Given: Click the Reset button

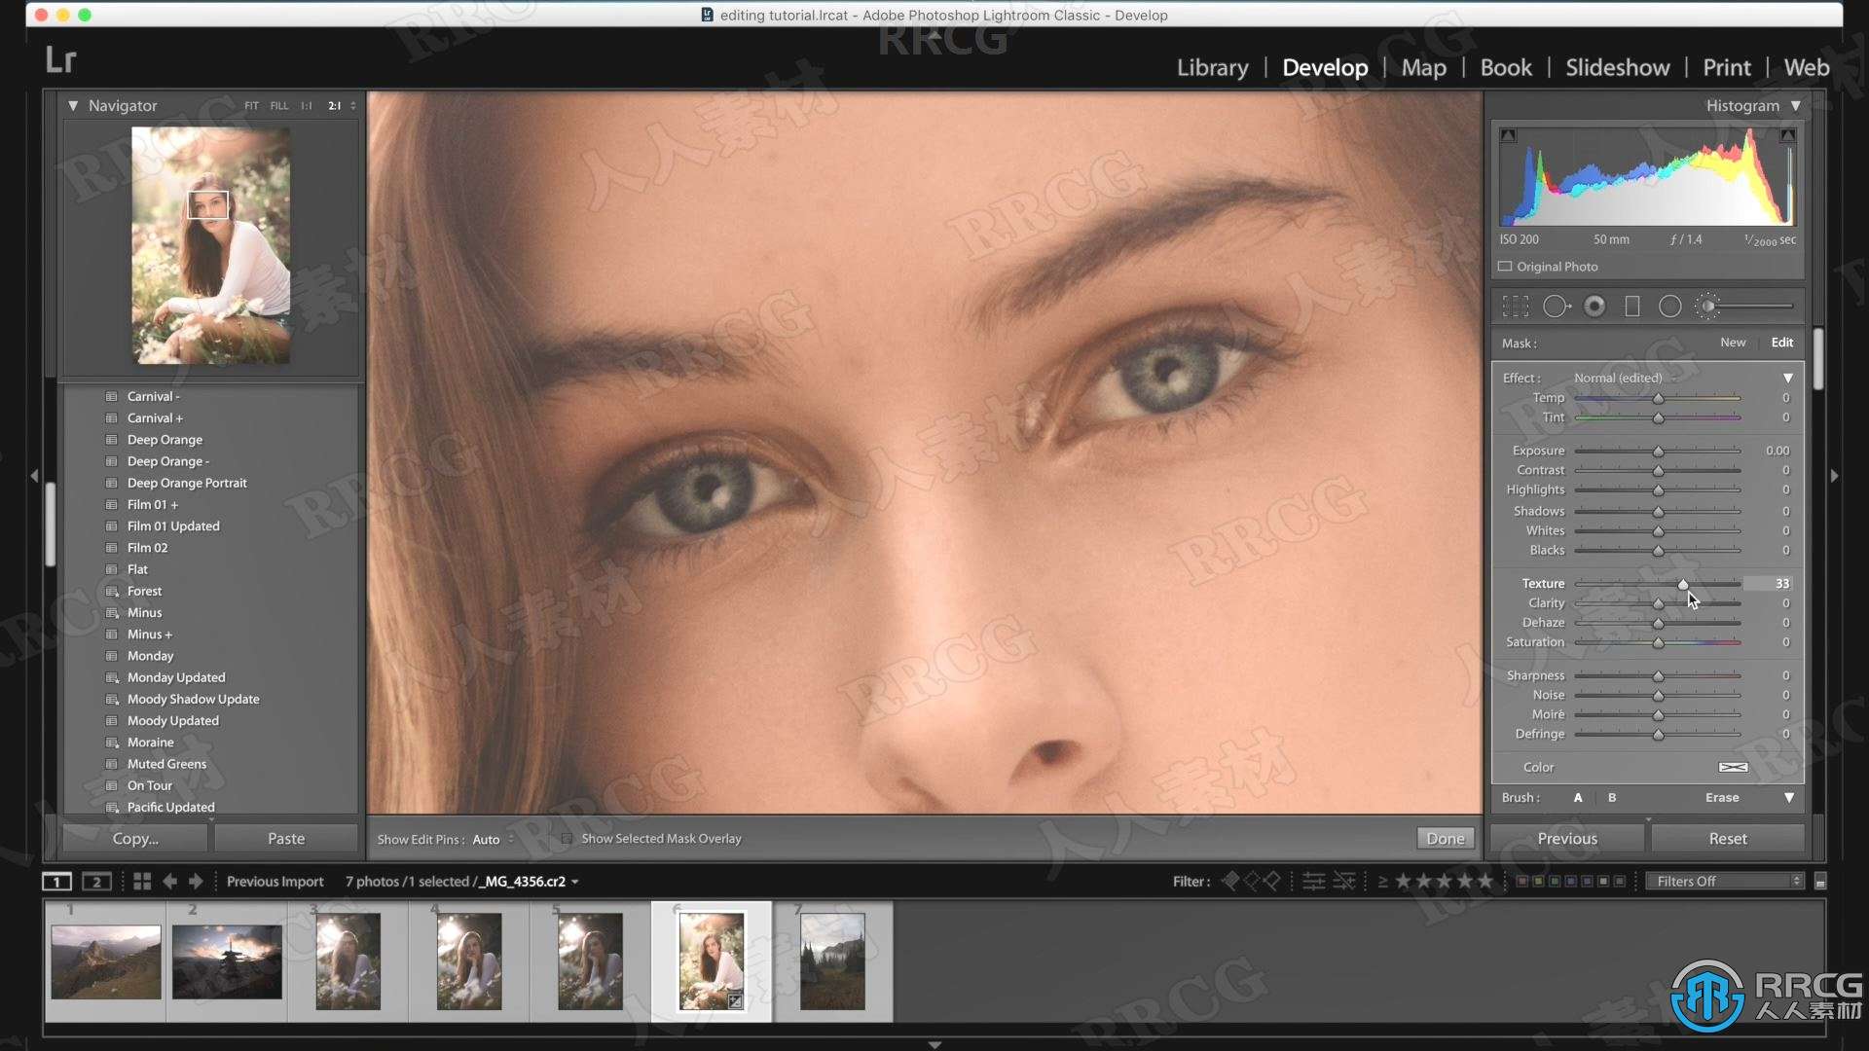Looking at the screenshot, I should click(1728, 838).
